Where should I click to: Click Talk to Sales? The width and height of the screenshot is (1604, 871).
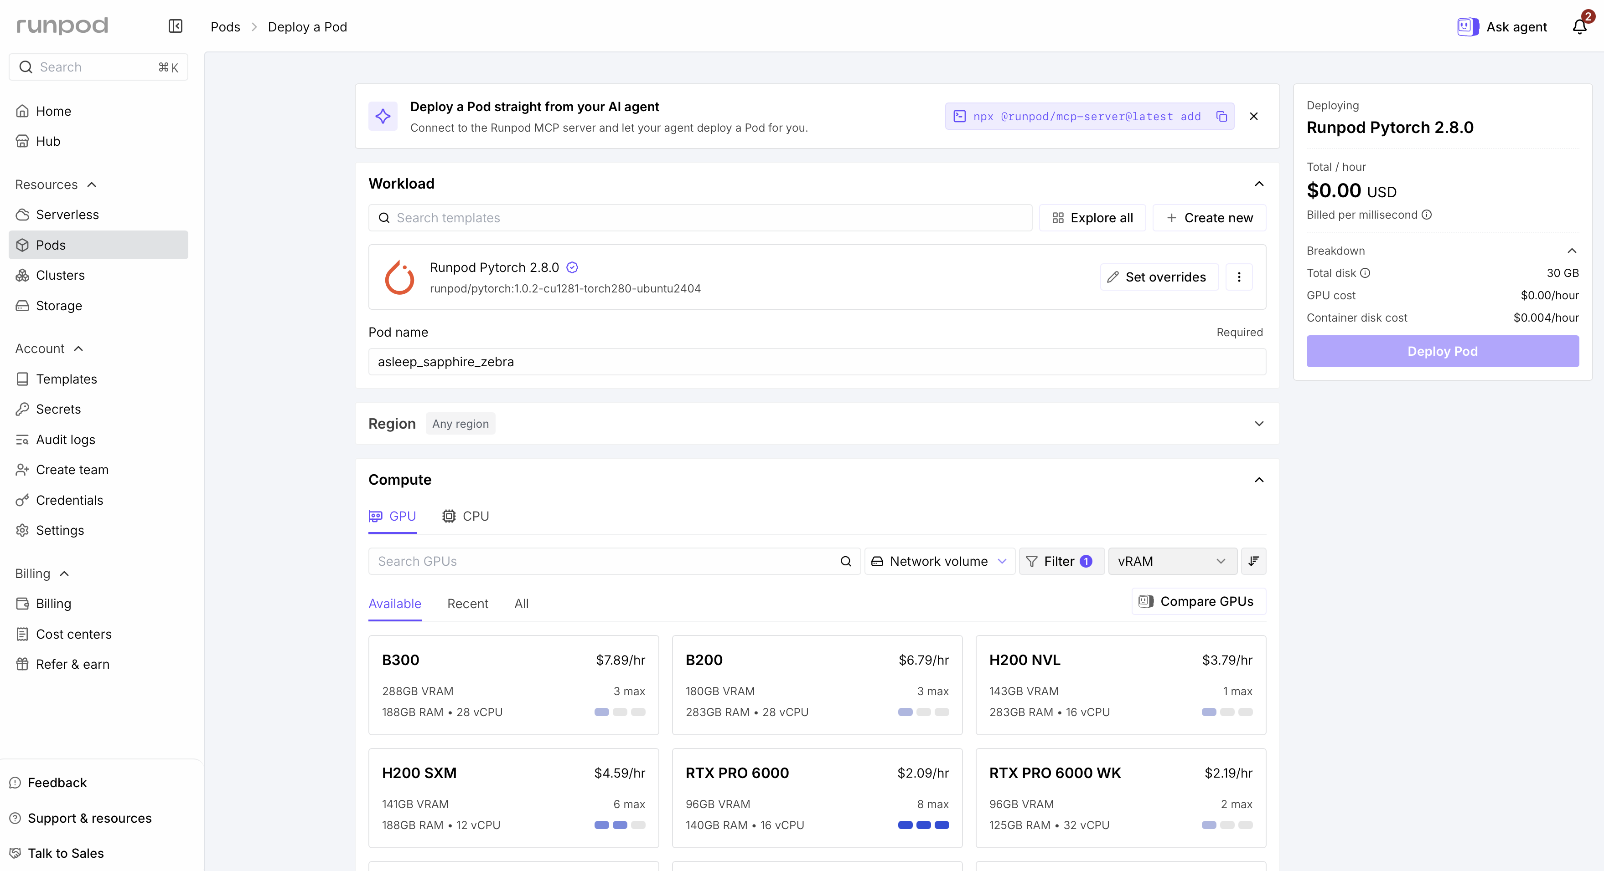point(57,853)
